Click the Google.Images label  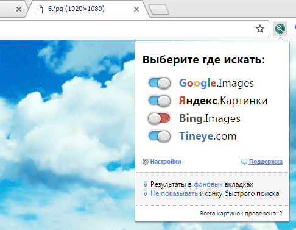216,83
